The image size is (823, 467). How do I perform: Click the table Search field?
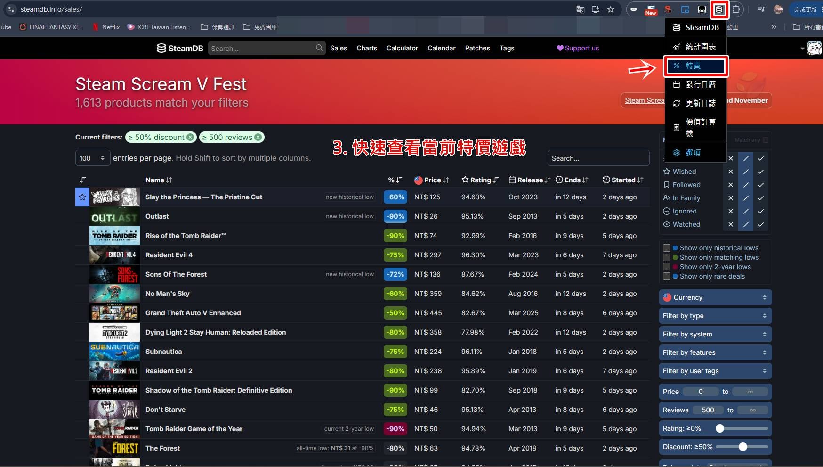point(598,158)
